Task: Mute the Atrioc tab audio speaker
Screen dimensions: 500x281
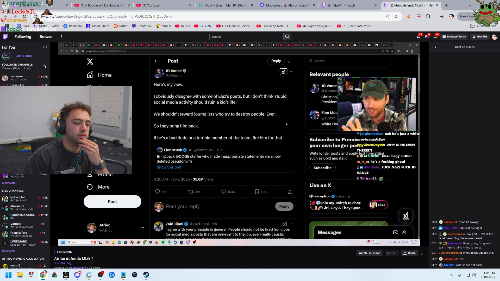Action: pos(431,5)
